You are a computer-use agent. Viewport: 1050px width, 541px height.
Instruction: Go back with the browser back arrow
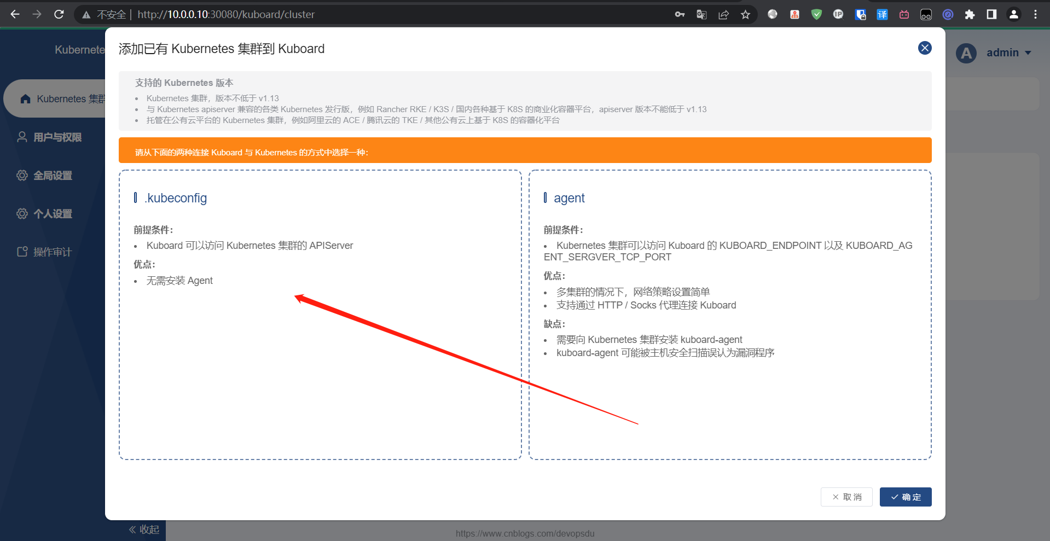[x=15, y=14]
